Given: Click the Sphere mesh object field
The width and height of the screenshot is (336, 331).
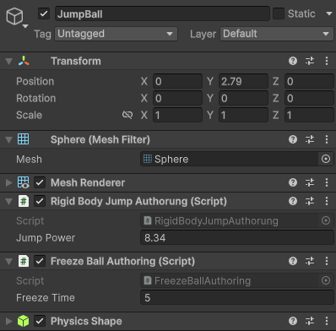Looking at the screenshot, I should click(x=229, y=159).
